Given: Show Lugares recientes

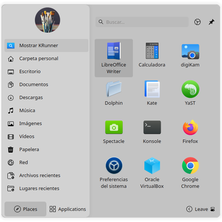Looking at the screenshot, I should [x=46, y=189].
